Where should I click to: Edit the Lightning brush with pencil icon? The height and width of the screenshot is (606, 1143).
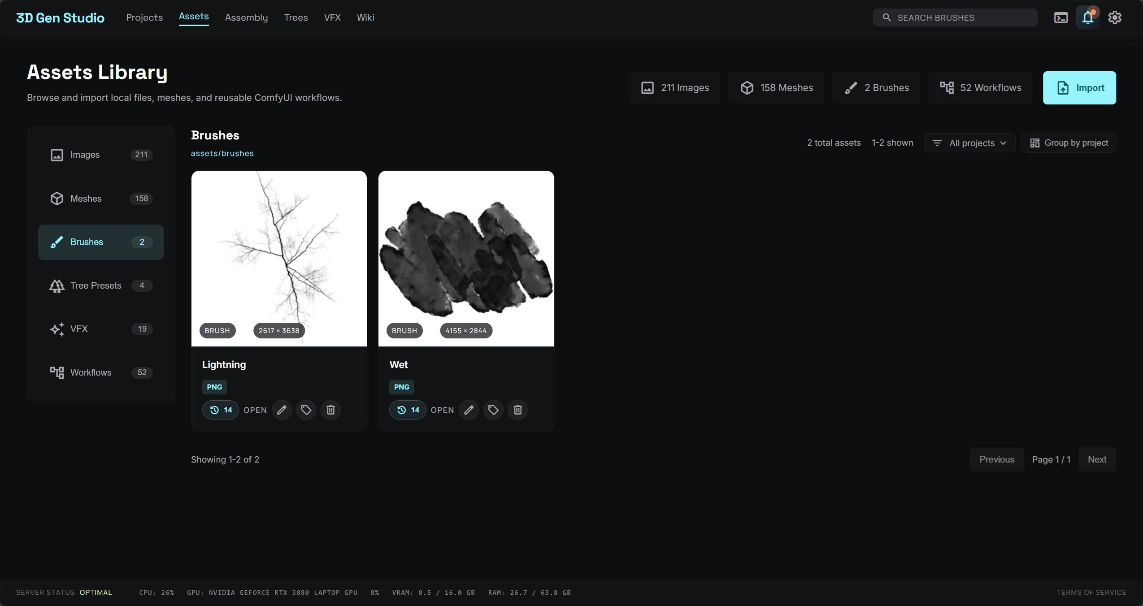282,410
